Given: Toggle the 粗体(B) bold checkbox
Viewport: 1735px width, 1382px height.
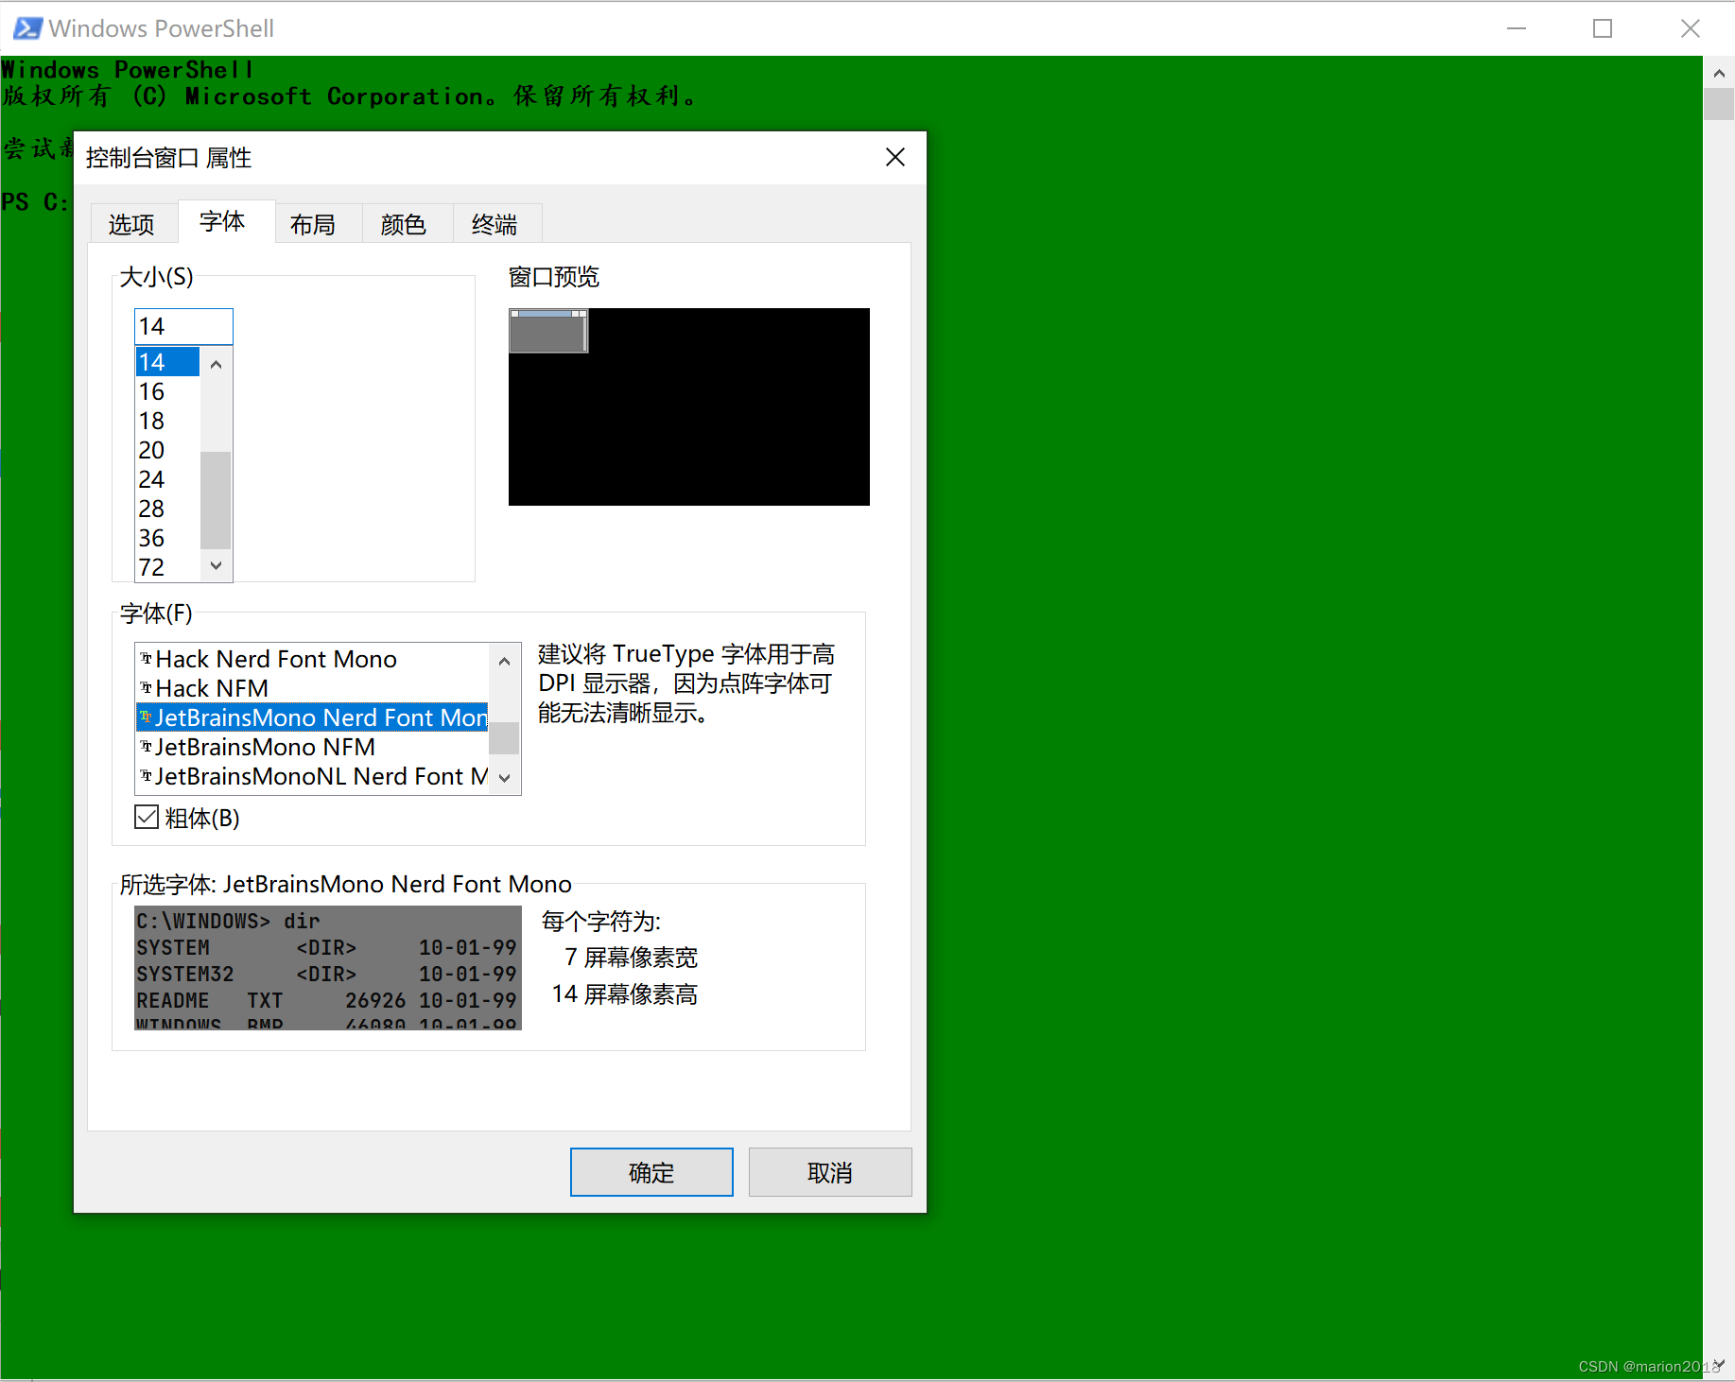Looking at the screenshot, I should 147,817.
